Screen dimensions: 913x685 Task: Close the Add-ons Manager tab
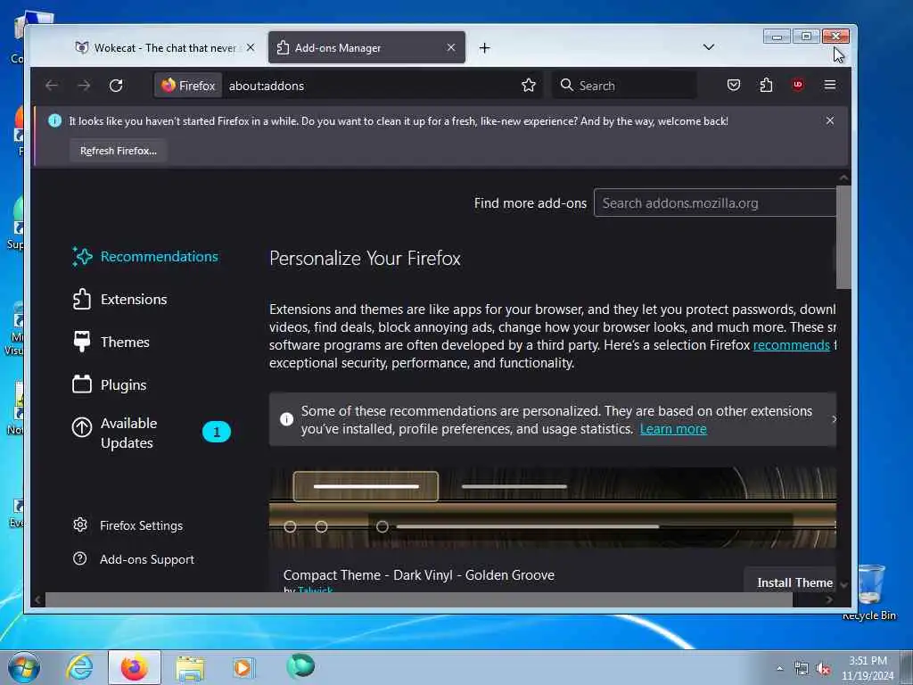click(450, 48)
